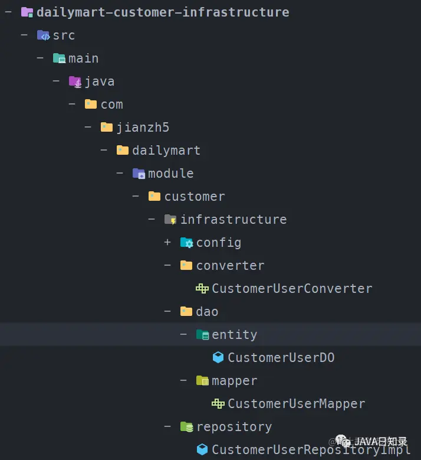Click the com package folder icon
421x460 pixels.
coord(91,104)
